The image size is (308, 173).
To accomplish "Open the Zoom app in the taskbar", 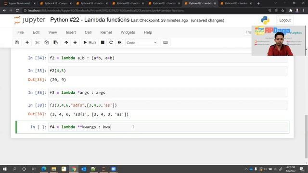I will (x=114, y=169).
